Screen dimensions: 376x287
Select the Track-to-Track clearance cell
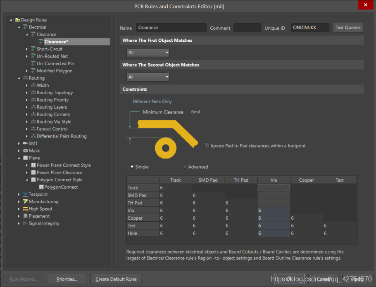(x=176, y=187)
